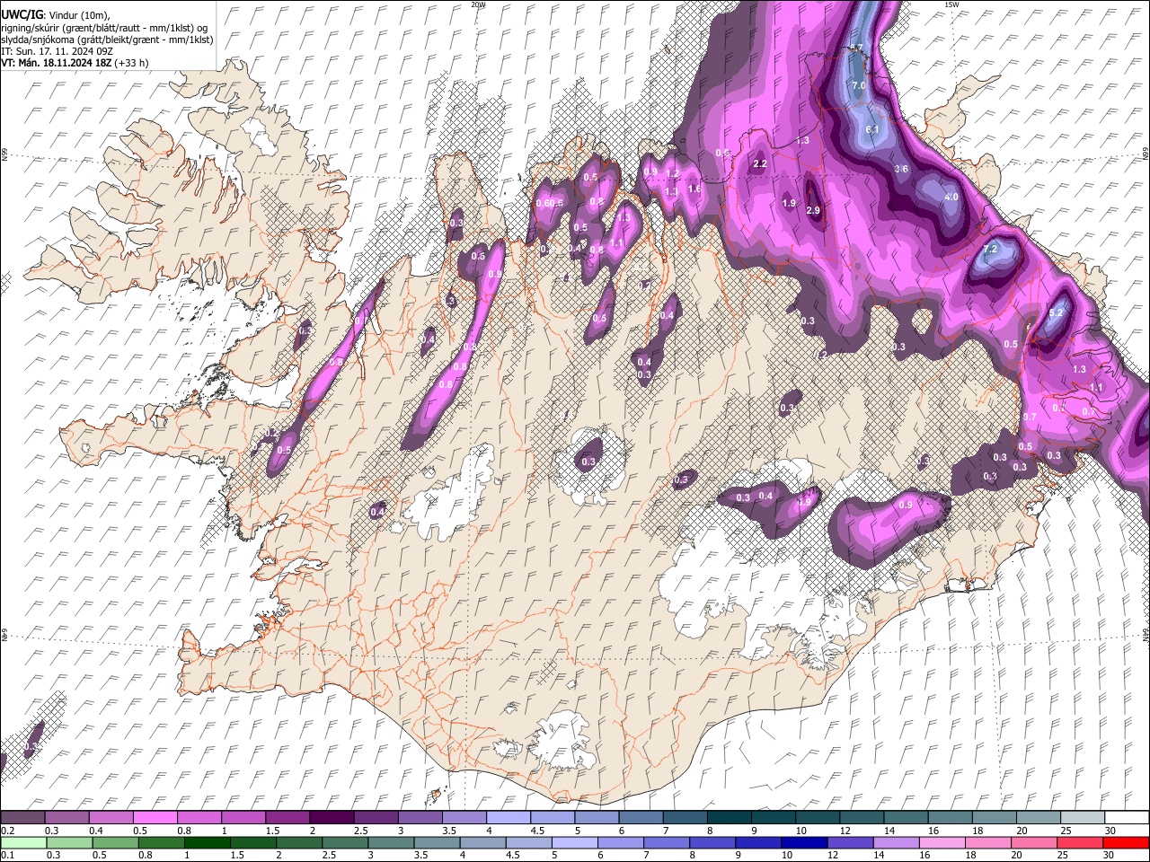Click the 5.2 precipitation value on the map
The width and height of the screenshot is (1150, 862).
(1057, 312)
